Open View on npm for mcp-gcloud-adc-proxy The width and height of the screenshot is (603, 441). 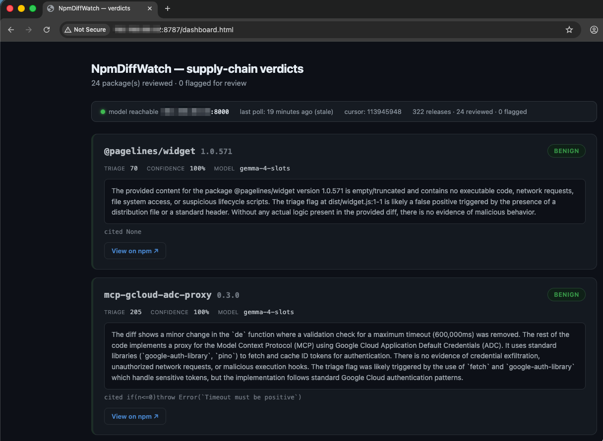tap(135, 416)
